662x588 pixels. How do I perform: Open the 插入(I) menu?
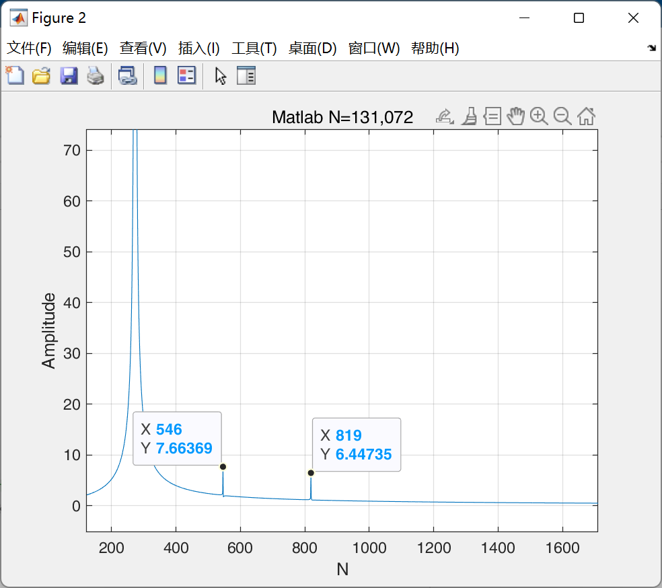coord(199,48)
